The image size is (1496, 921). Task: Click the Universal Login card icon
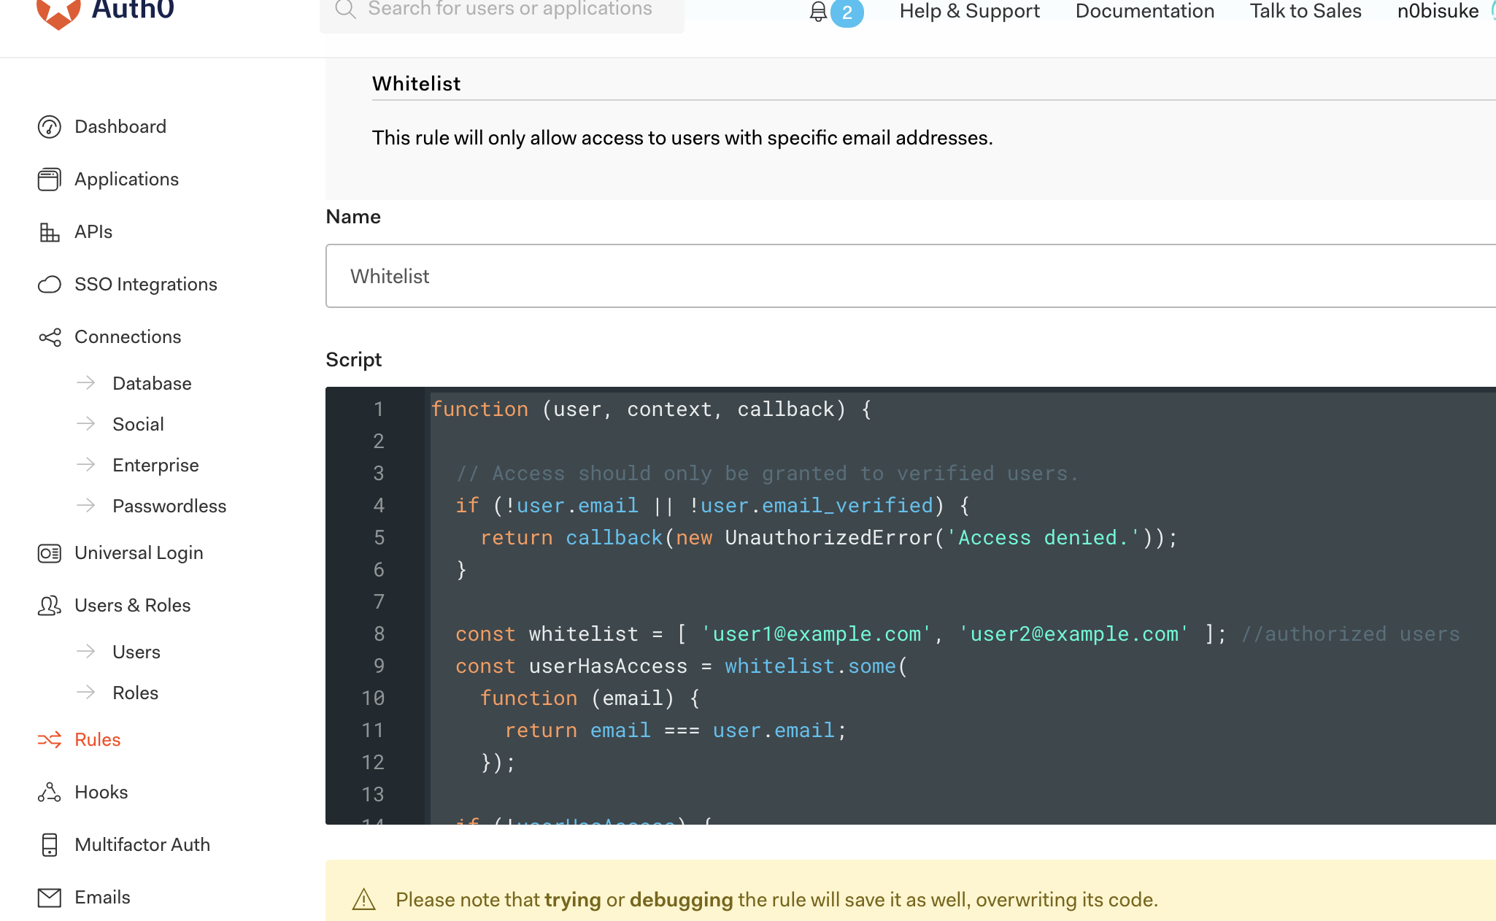coord(49,553)
